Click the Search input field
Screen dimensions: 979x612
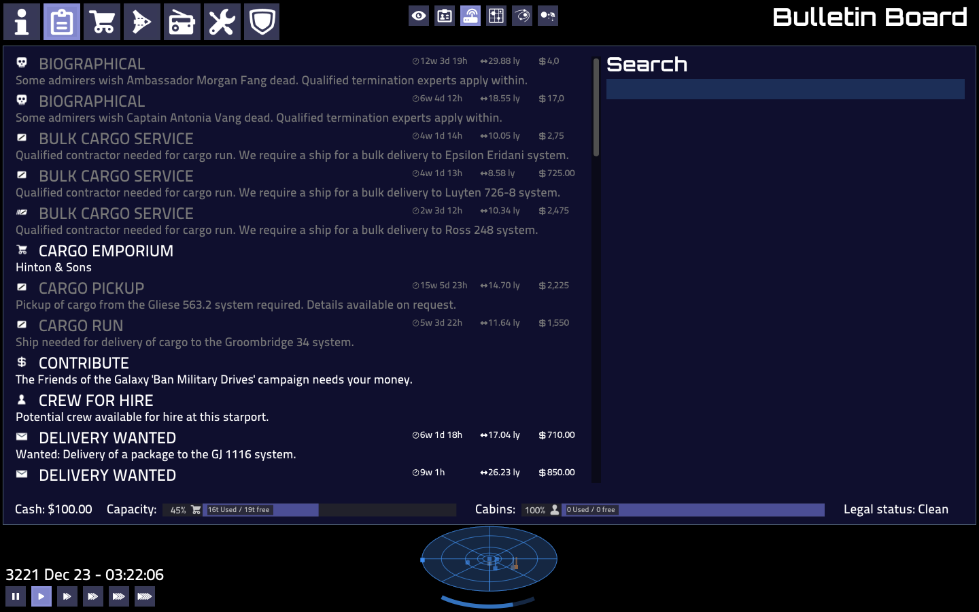(785, 89)
